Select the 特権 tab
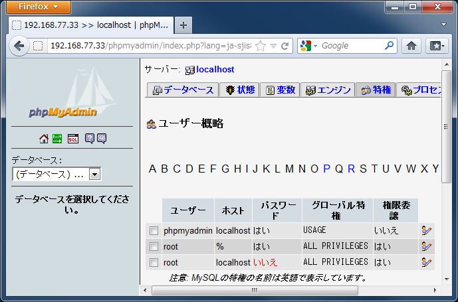Screen dimensions: 458x302 coord(376,90)
